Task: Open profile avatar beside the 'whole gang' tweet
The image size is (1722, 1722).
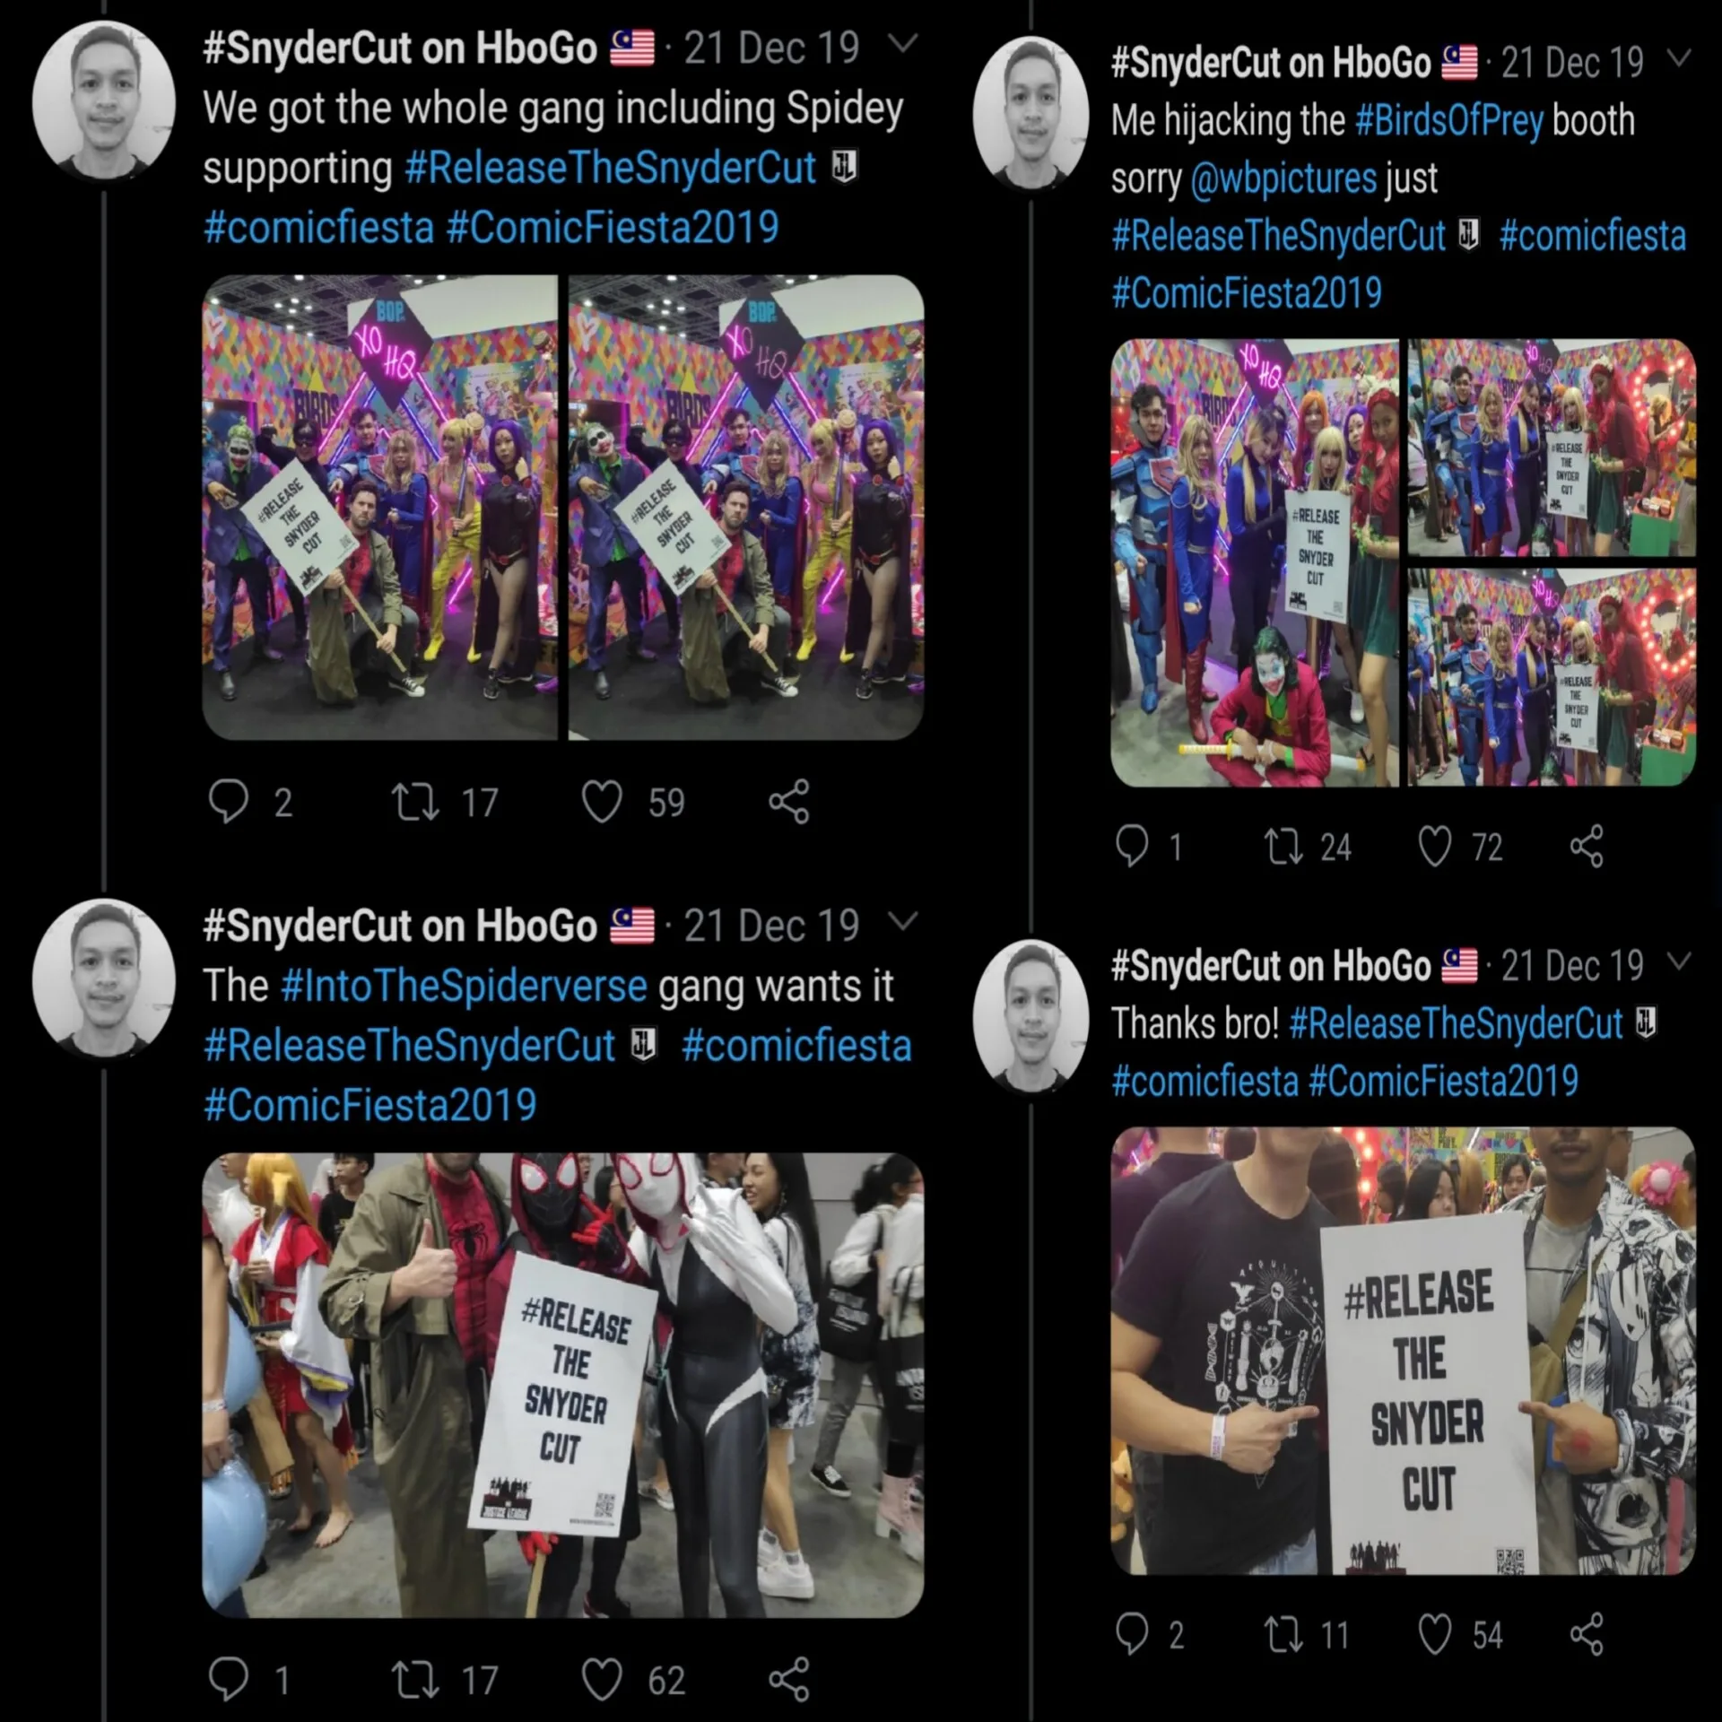Action: 104,100
